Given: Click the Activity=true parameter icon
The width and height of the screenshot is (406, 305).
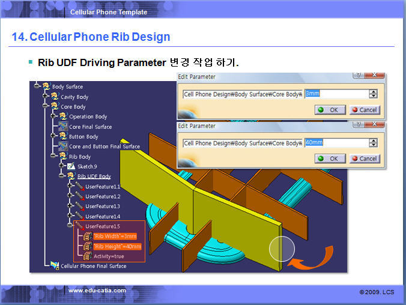Looking at the screenshot, I should click(x=87, y=256).
